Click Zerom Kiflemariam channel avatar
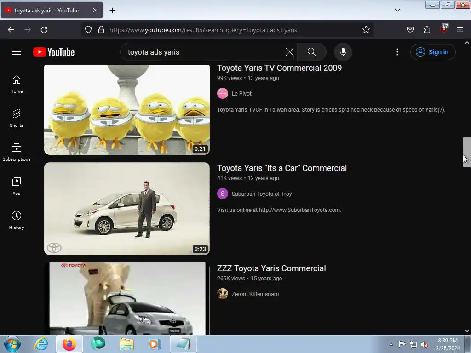This screenshot has height=353, width=471. [x=223, y=294]
